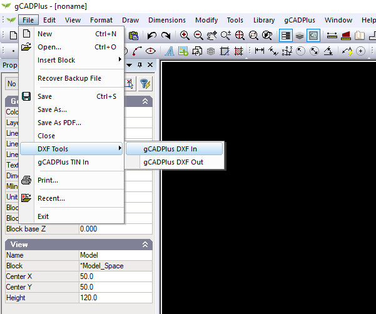Screen dimensions: 376x314
Task: Select New from File menu
Action: coord(71,34)
